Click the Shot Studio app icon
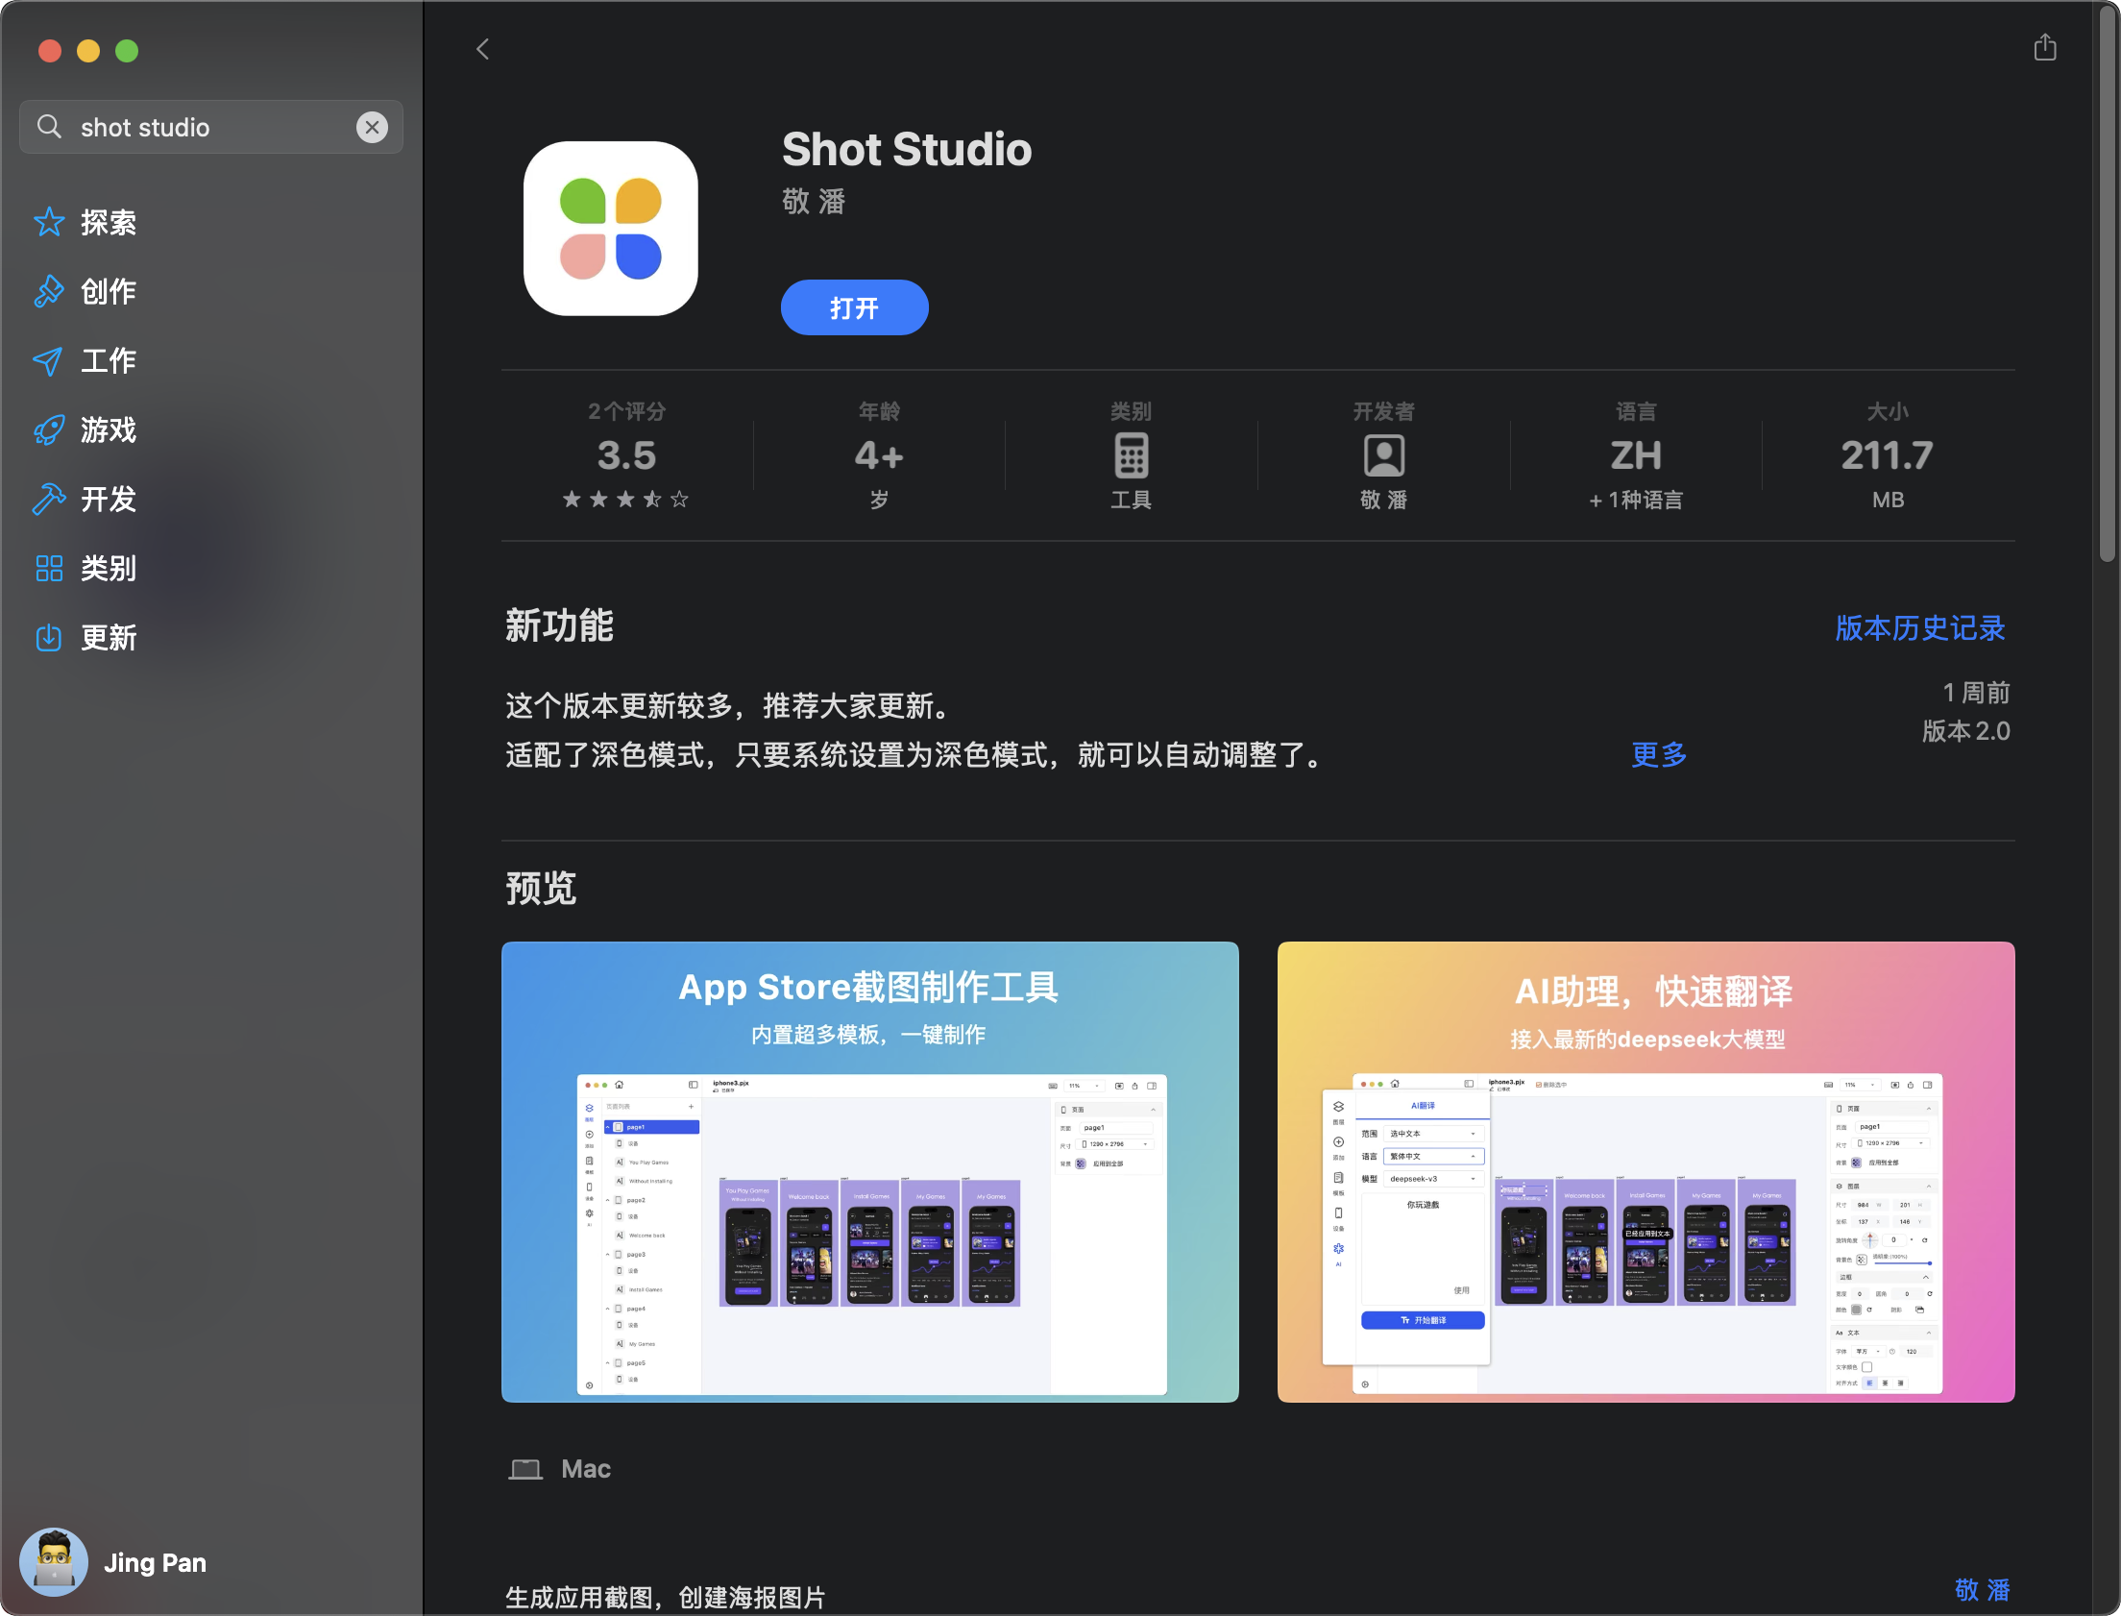Screen dimensions: 2121x1616 tap(611, 229)
